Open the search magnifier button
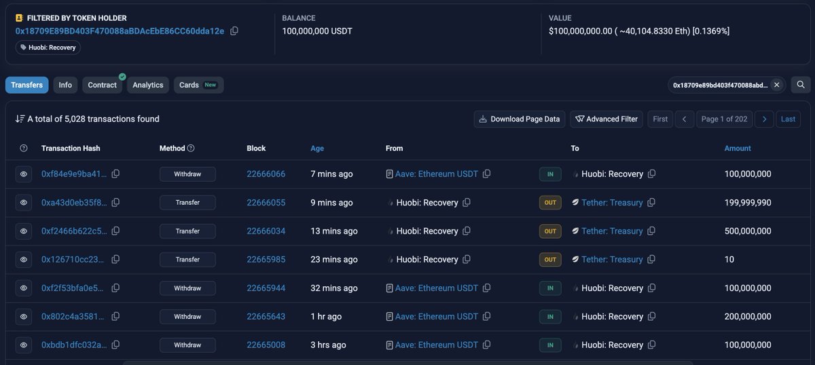815x365 pixels. 800,85
